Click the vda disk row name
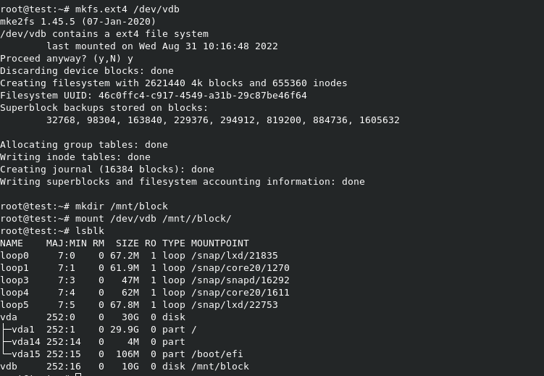This screenshot has width=544, height=376. tap(9, 317)
